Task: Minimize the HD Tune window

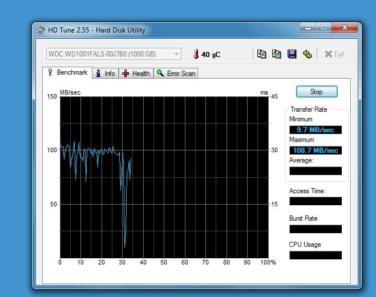Action: point(309,28)
